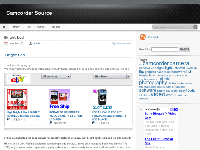200x150 pixels.
Task: Click the comments bubble icon
Action: tap(114, 43)
